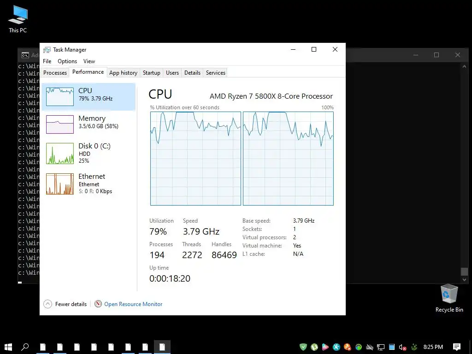The image size is (472, 354).
Task: Click the second CPU utilization graph
Action: tap(288, 159)
